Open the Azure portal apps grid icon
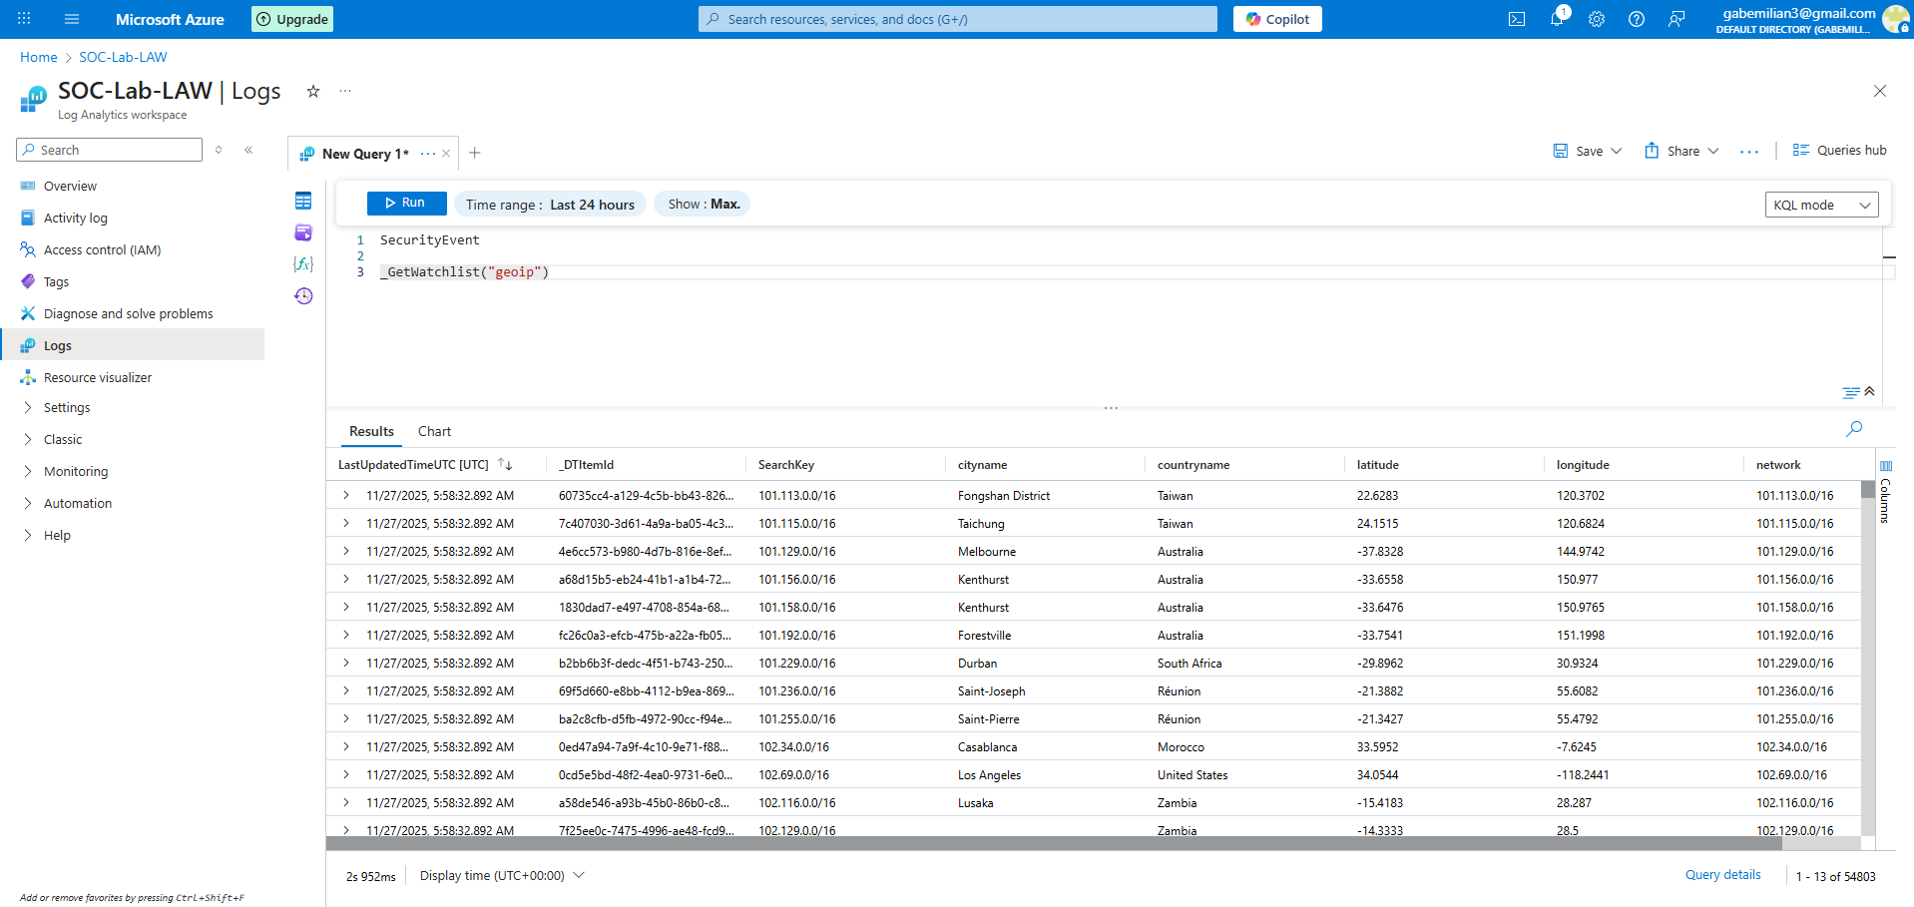This screenshot has height=907, width=1914. tap(24, 19)
